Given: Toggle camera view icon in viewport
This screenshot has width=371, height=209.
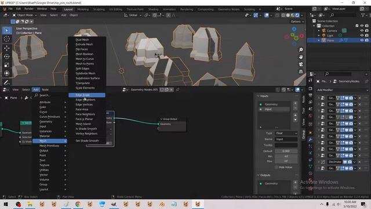Looking at the screenshot, I should (x=301, y=64).
